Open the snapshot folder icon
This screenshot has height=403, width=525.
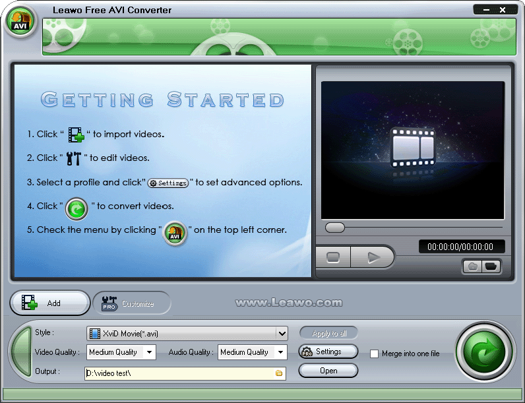point(491,266)
